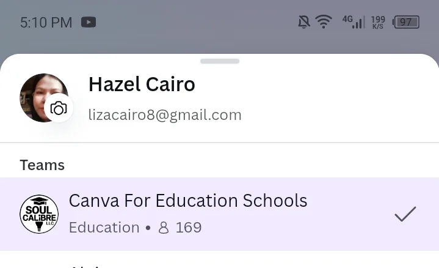Tap the muted bell notification icon
Screen dimensions: 439x268
[304, 22]
